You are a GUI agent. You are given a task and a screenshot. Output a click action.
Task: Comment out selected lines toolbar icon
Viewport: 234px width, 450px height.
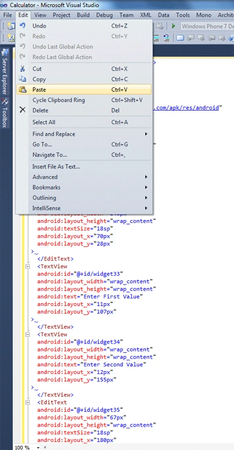157,37
